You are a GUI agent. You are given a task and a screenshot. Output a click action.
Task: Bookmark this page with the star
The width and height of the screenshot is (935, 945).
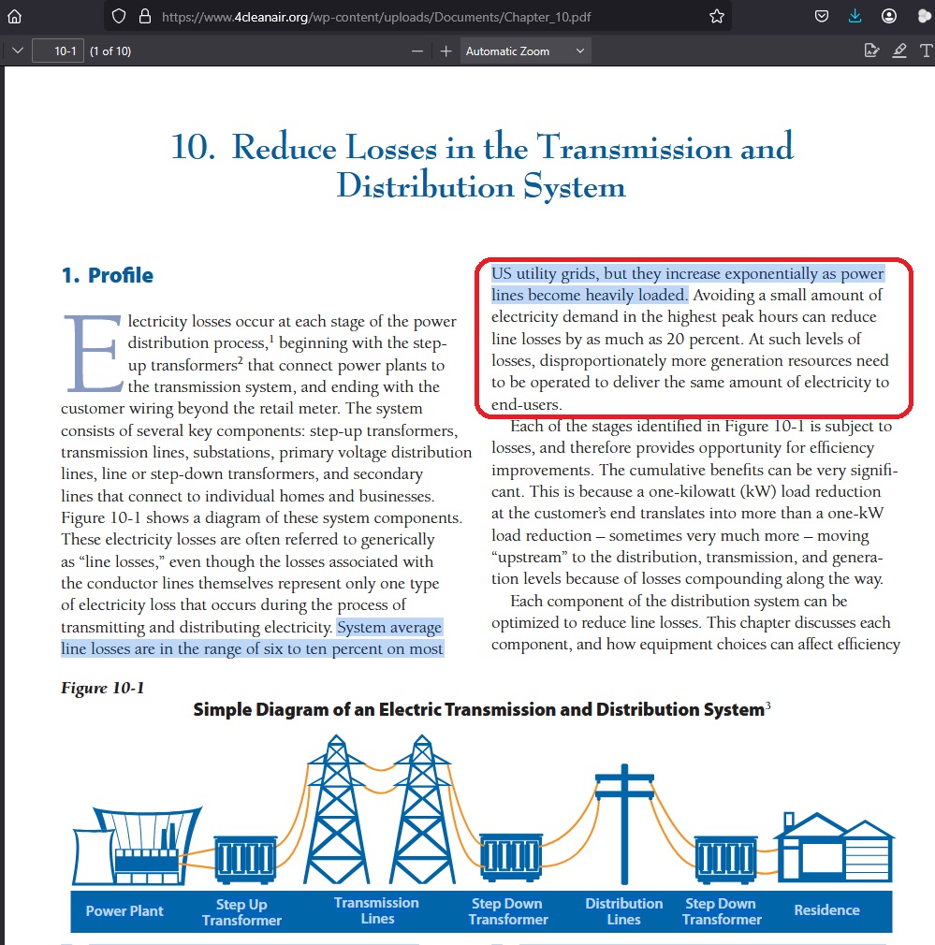[x=716, y=16]
